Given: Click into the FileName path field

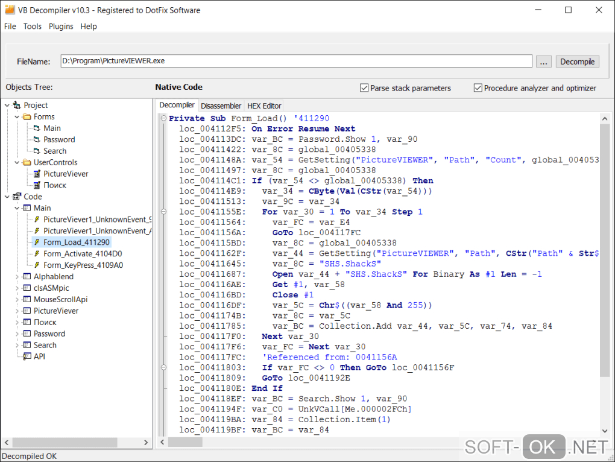Looking at the screenshot, I should pos(295,62).
